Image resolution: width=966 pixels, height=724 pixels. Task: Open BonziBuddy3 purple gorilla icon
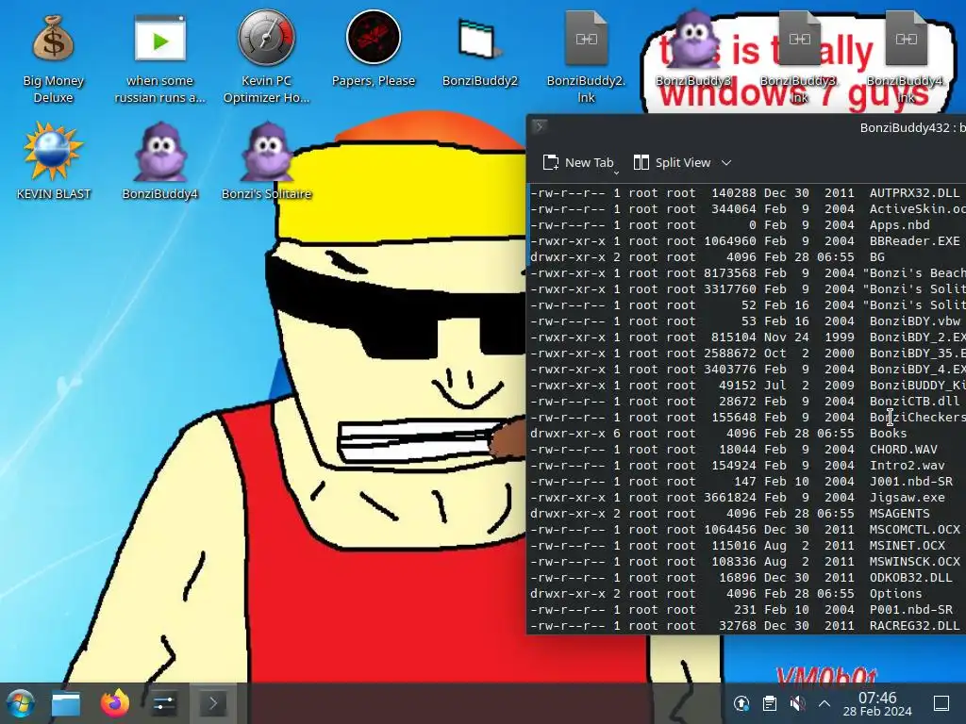click(x=693, y=49)
